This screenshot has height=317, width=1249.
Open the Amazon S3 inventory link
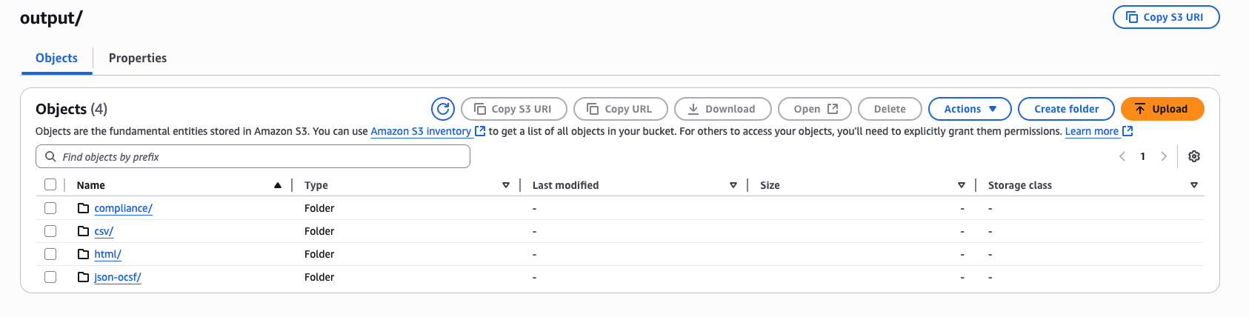click(x=421, y=131)
